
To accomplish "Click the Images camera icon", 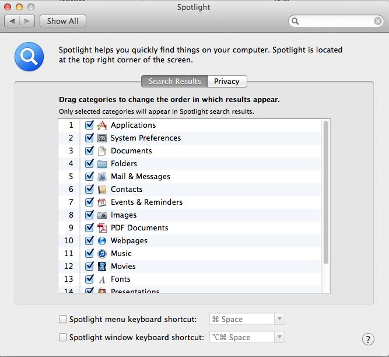I will point(102,215).
